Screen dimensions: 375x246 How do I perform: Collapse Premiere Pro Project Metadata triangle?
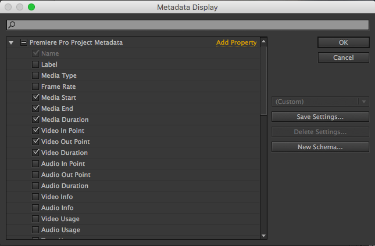click(11, 43)
